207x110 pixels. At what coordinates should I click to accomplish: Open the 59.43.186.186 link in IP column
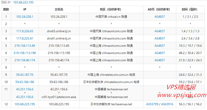click(25, 82)
